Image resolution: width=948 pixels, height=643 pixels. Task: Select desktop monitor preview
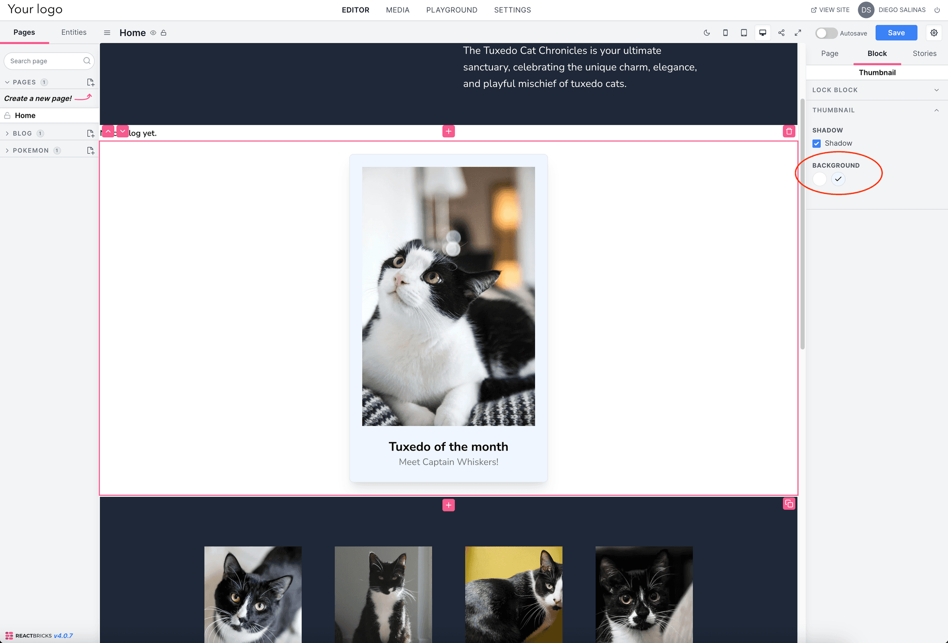click(762, 33)
